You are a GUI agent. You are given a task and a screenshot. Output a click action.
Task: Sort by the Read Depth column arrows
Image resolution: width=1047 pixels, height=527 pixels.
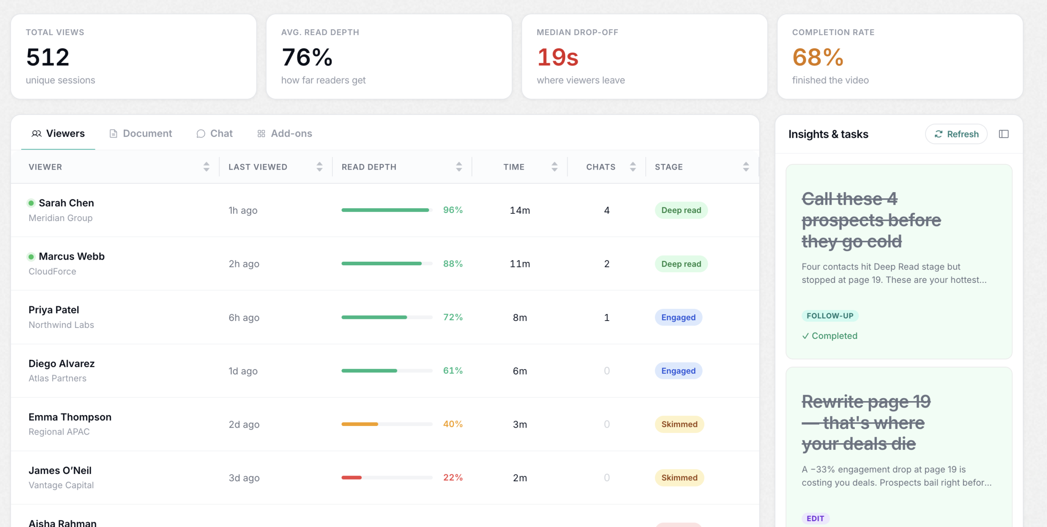tap(459, 167)
